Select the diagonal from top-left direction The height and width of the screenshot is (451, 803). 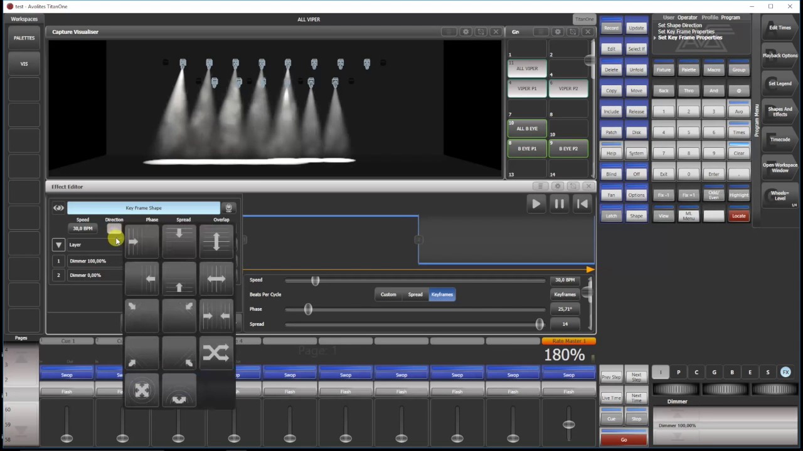click(142, 316)
